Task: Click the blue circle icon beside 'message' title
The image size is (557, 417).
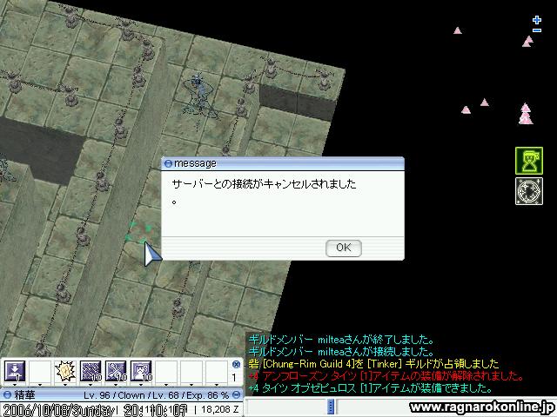Action: click(x=168, y=163)
